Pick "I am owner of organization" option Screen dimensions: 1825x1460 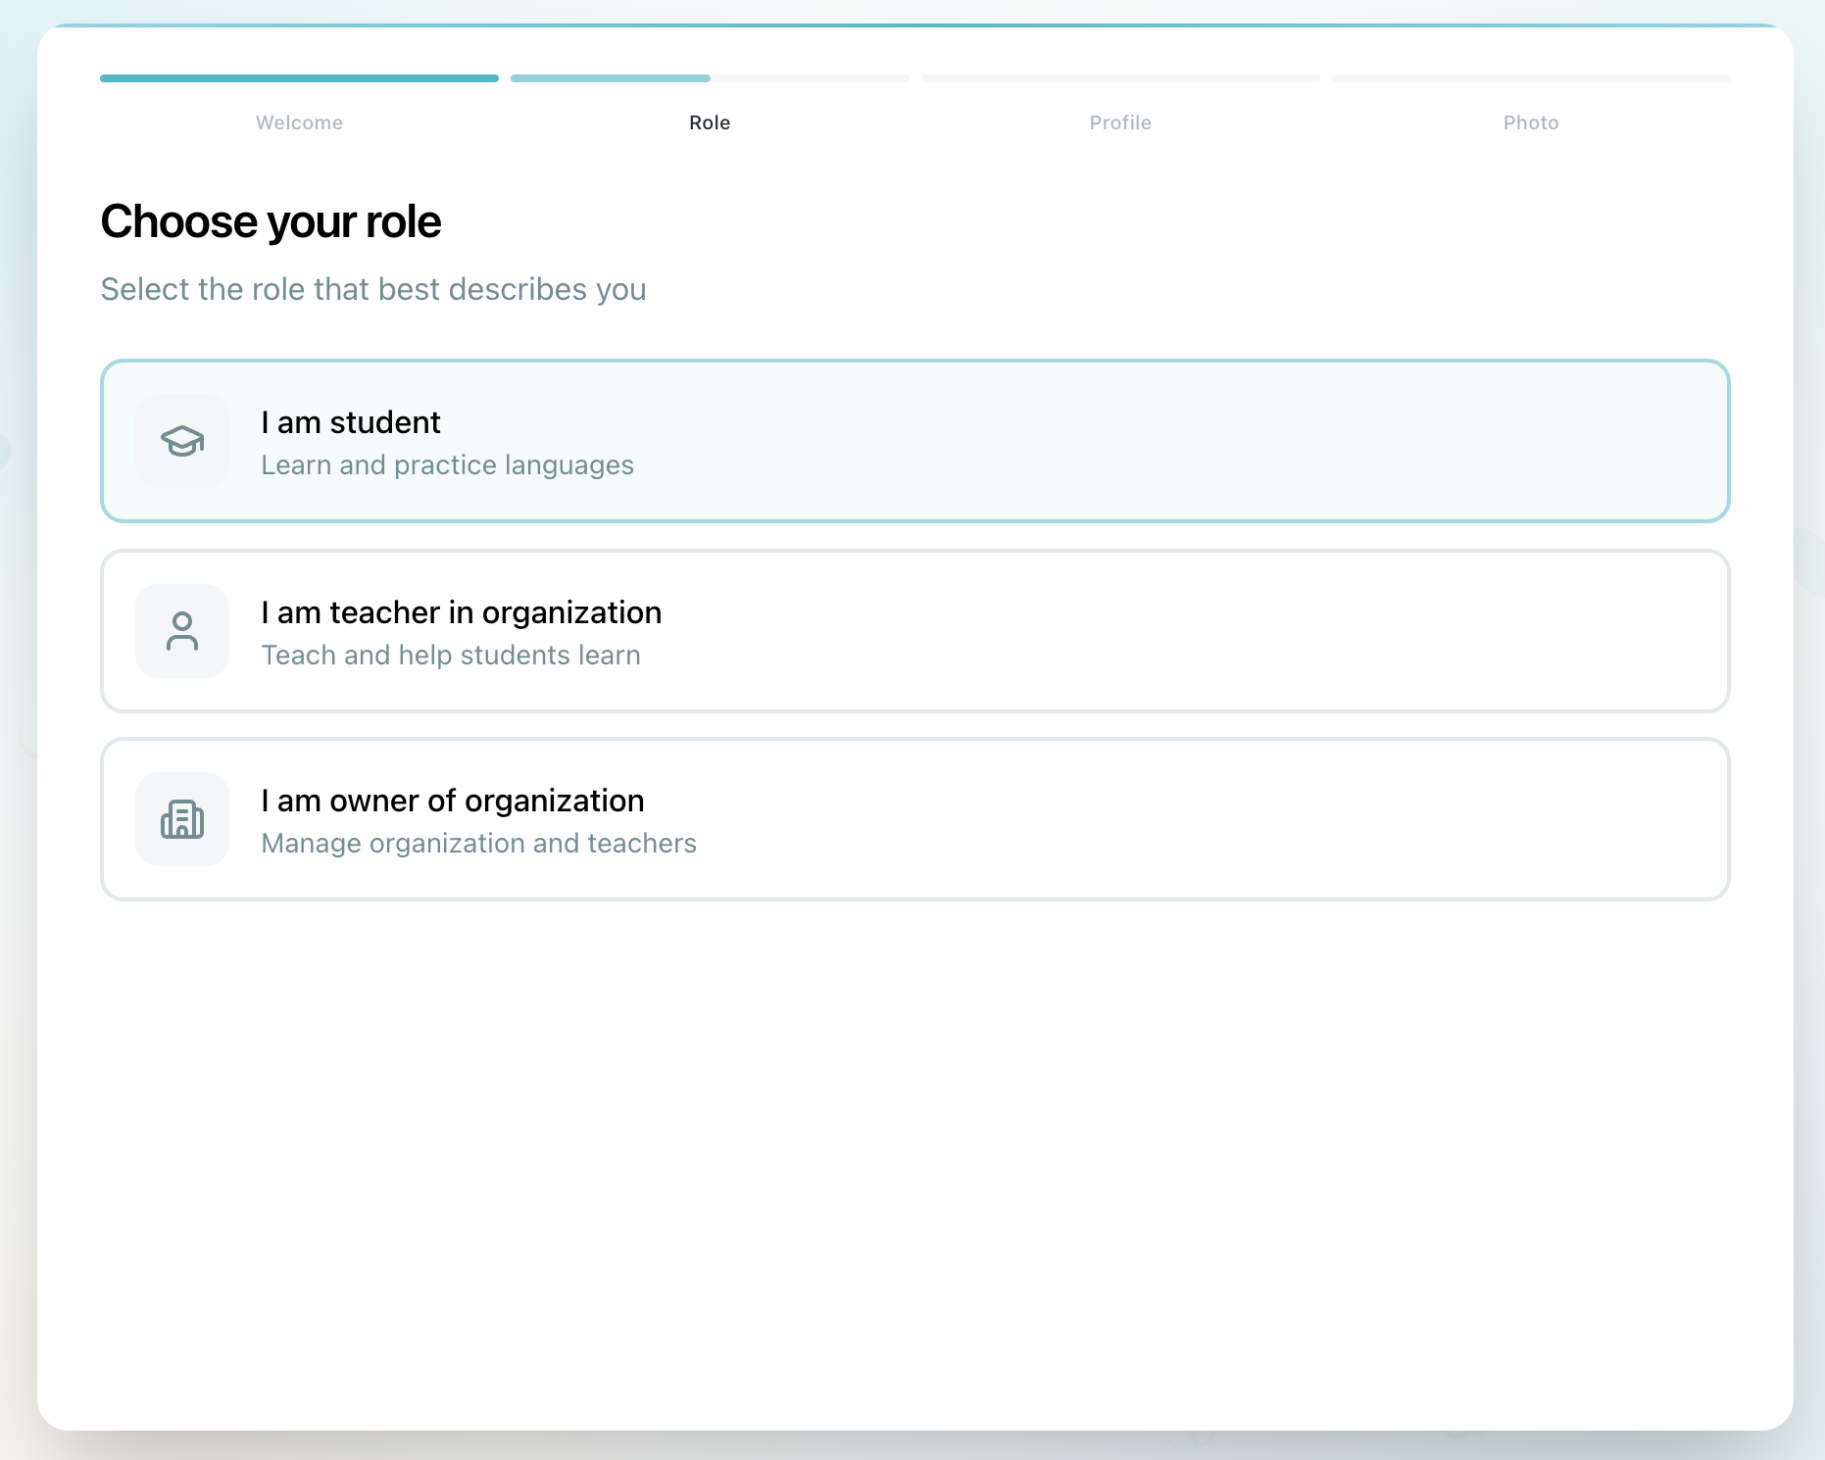coord(452,801)
